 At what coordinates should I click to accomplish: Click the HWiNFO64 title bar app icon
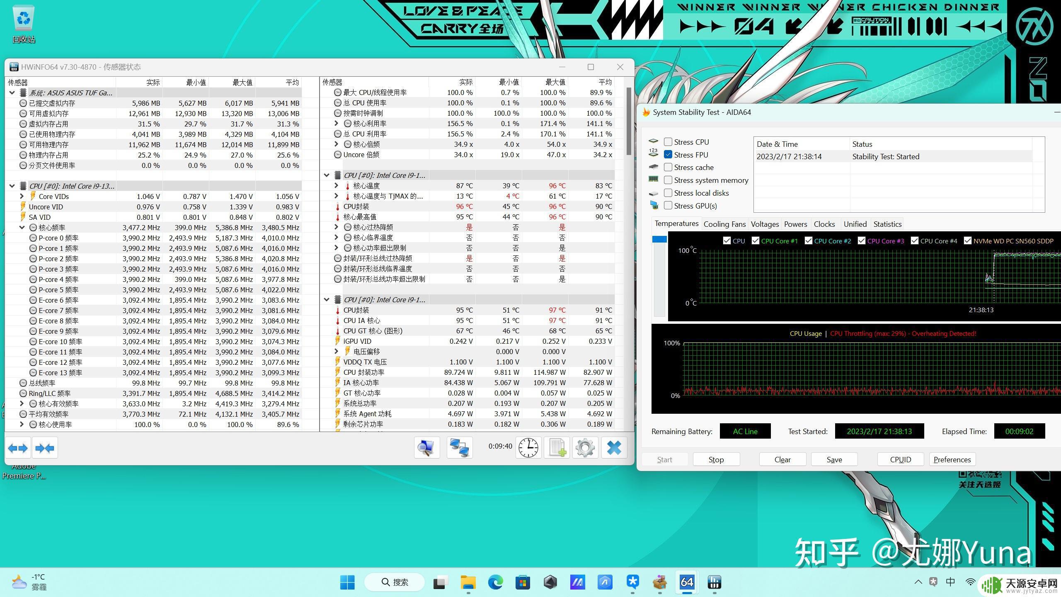[14, 67]
